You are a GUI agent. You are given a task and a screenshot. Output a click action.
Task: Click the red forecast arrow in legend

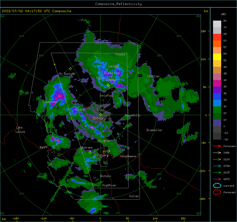click(217, 146)
